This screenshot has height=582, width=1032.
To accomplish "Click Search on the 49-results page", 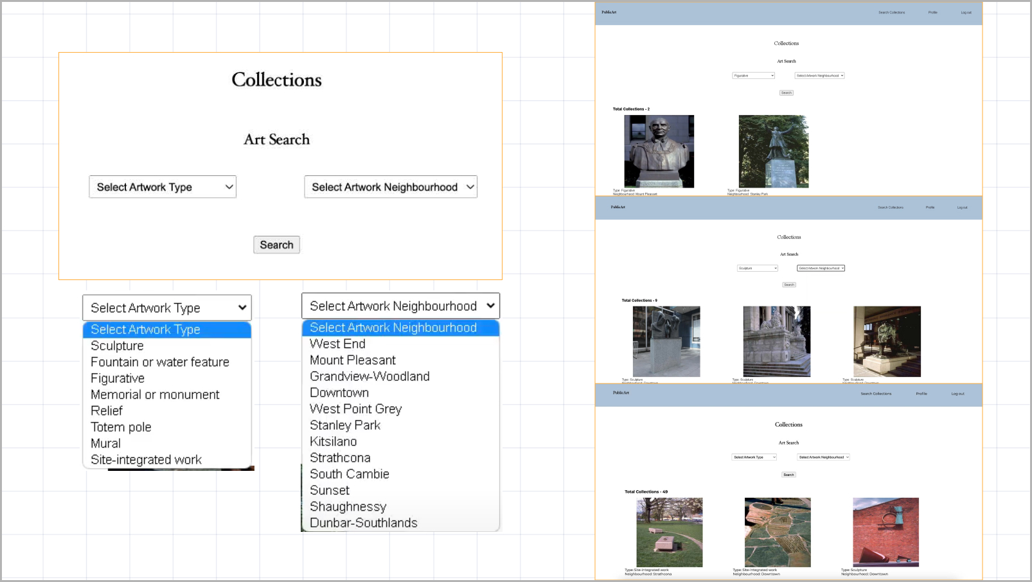I will [789, 475].
